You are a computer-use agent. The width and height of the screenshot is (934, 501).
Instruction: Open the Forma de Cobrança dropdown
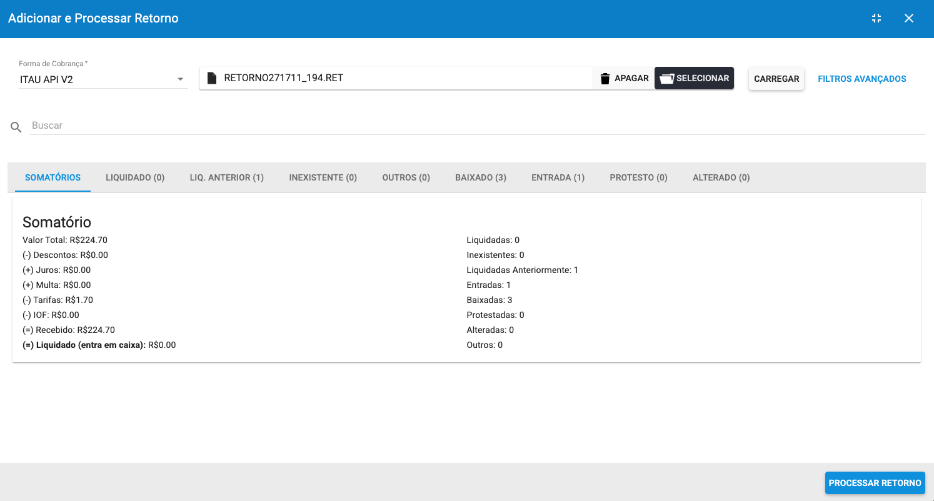click(x=103, y=79)
